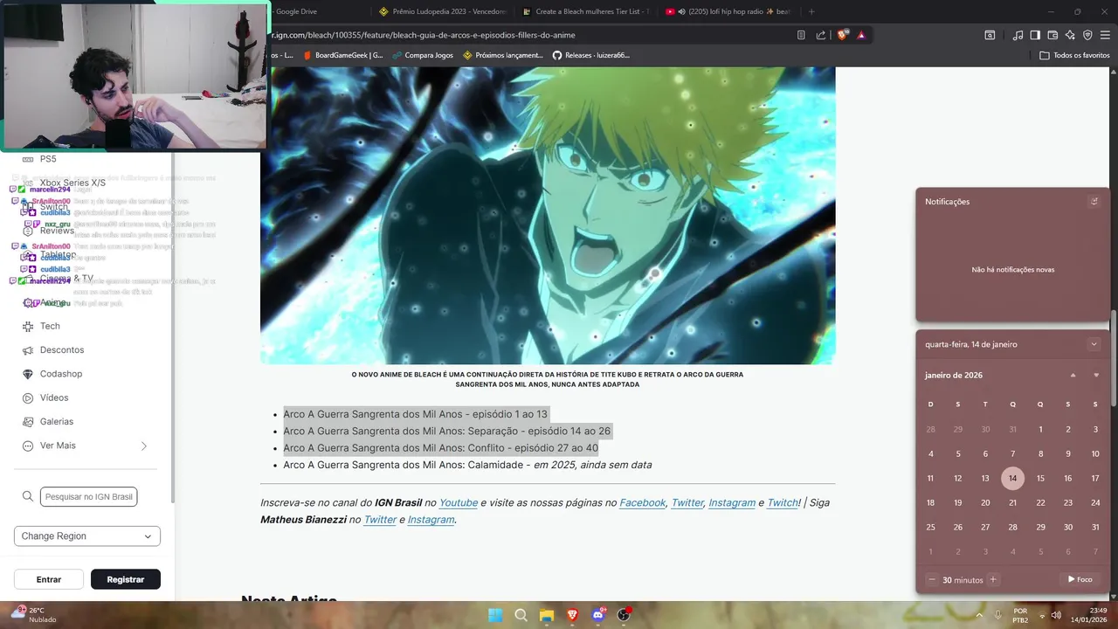
Task: Open new tab with plus button
Action: pos(811,11)
